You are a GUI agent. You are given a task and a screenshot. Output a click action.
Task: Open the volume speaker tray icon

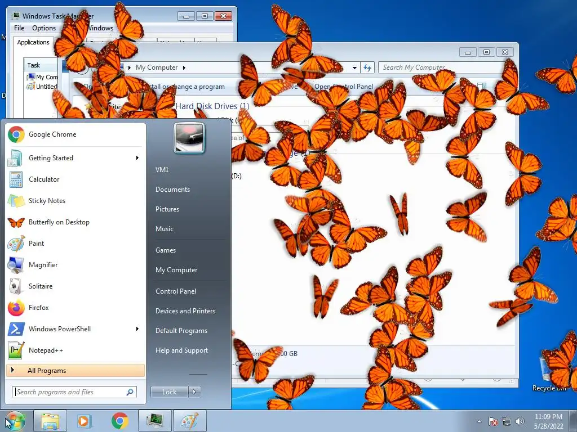(x=520, y=422)
